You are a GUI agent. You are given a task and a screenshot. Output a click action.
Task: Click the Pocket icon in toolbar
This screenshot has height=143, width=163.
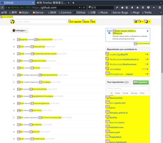pos(148,8)
